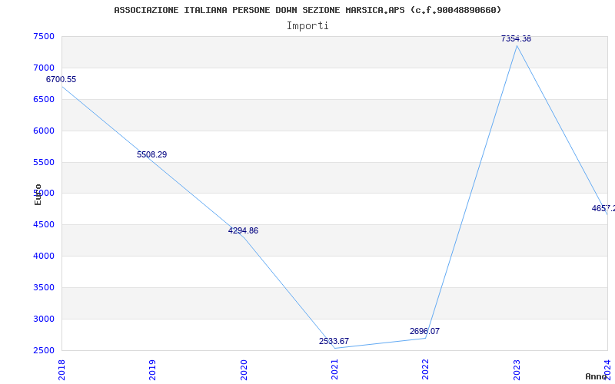Click y-axis tick 5500

point(44,162)
